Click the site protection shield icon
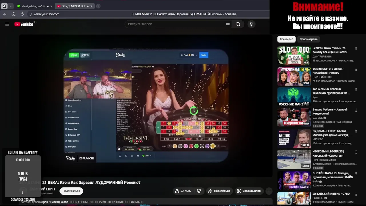366x206 pixels. pos(30,14)
